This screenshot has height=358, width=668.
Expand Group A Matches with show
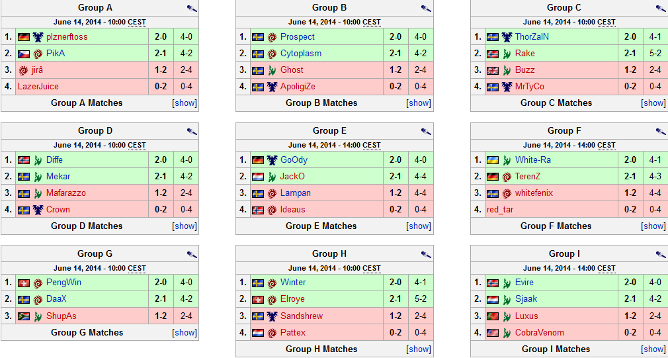click(185, 103)
